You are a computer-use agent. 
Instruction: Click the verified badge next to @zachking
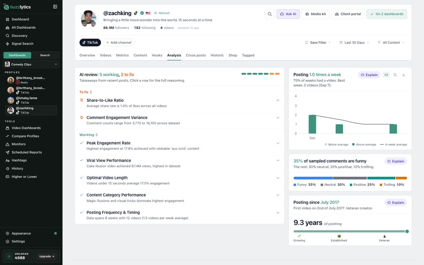(142, 13)
